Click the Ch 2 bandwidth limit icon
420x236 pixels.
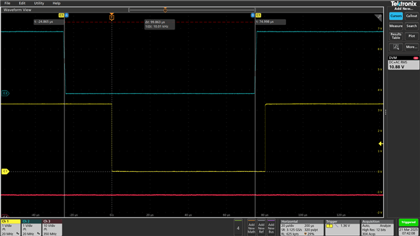(x=39, y=234)
